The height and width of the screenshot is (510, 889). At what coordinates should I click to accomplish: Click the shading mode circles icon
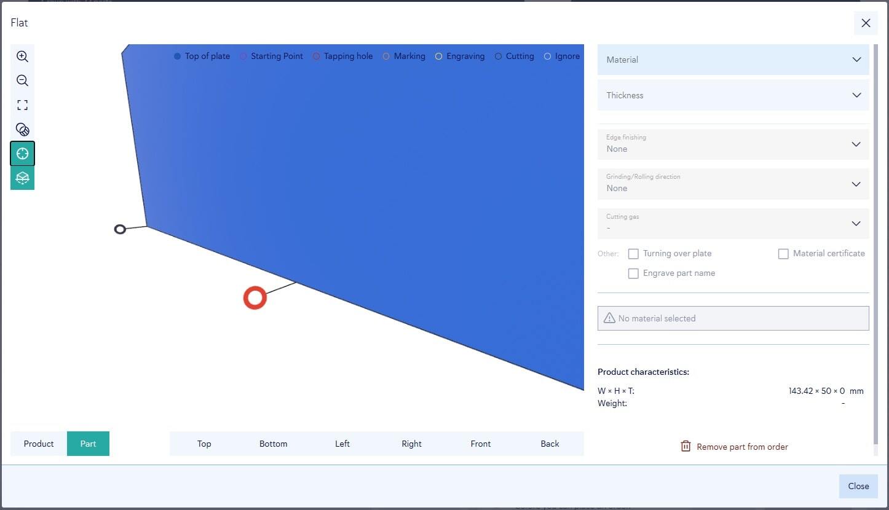[x=22, y=130]
